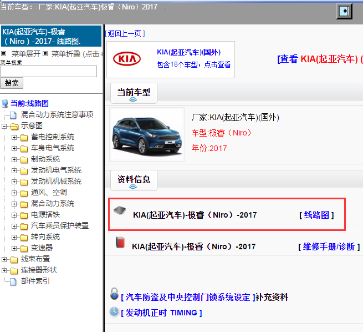The image size is (363, 332).
Task: Click the document icon for 混合动力系统注意事项
Action: [x=13, y=115]
